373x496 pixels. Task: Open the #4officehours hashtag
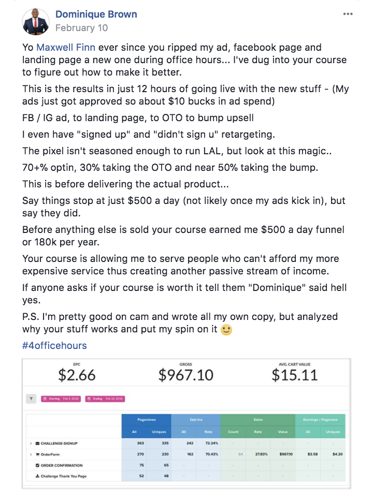pos(54,345)
